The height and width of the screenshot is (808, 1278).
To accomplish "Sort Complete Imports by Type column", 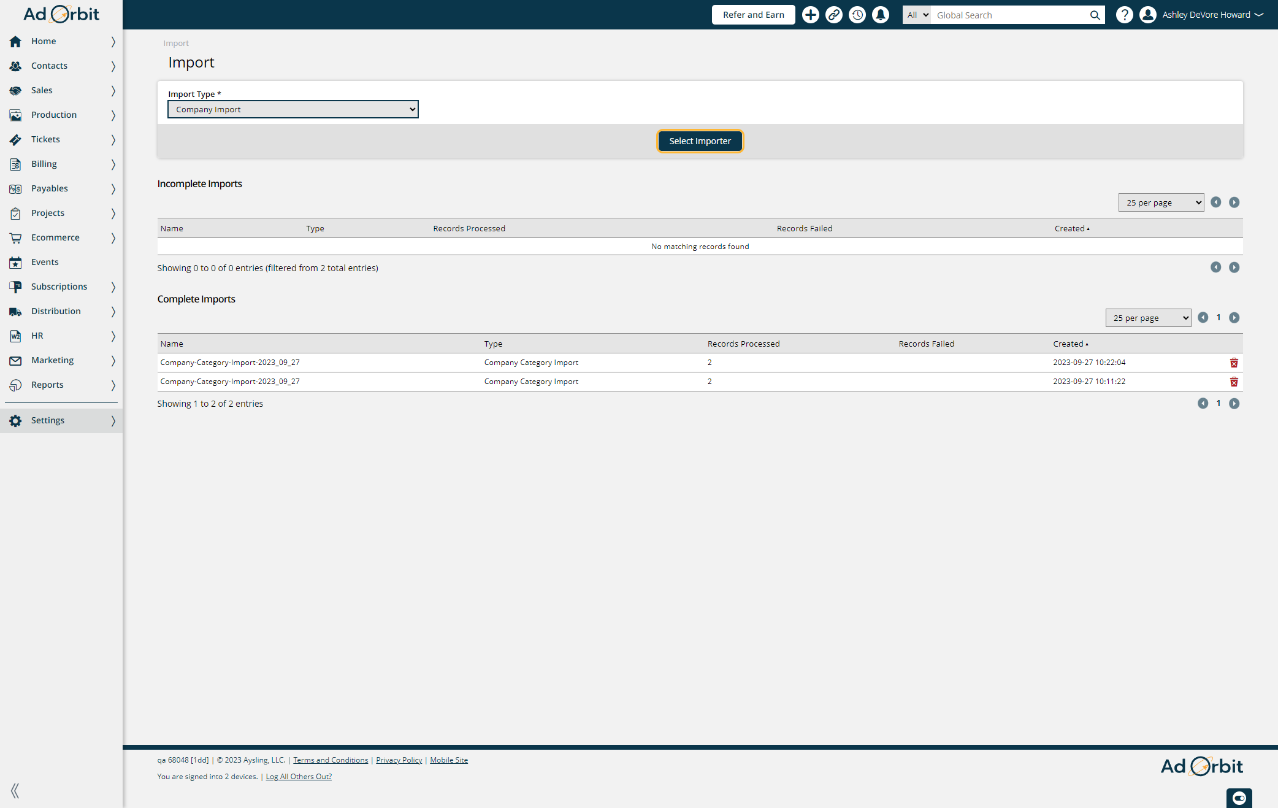I will (493, 344).
